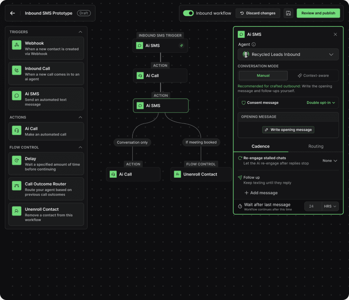Click the OPENING MESSAGE header text
Viewport: 349px width, 300px height.
[259, 117]
